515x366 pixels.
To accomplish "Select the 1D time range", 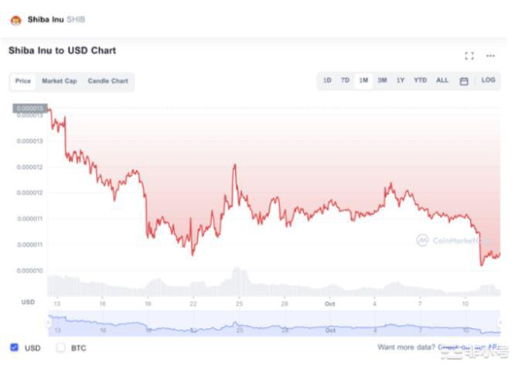I will [x=327, y=80].
